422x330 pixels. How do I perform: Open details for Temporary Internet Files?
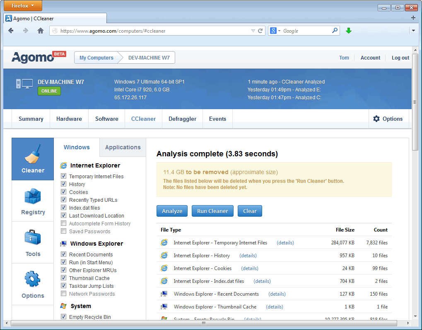click(285, 243)
